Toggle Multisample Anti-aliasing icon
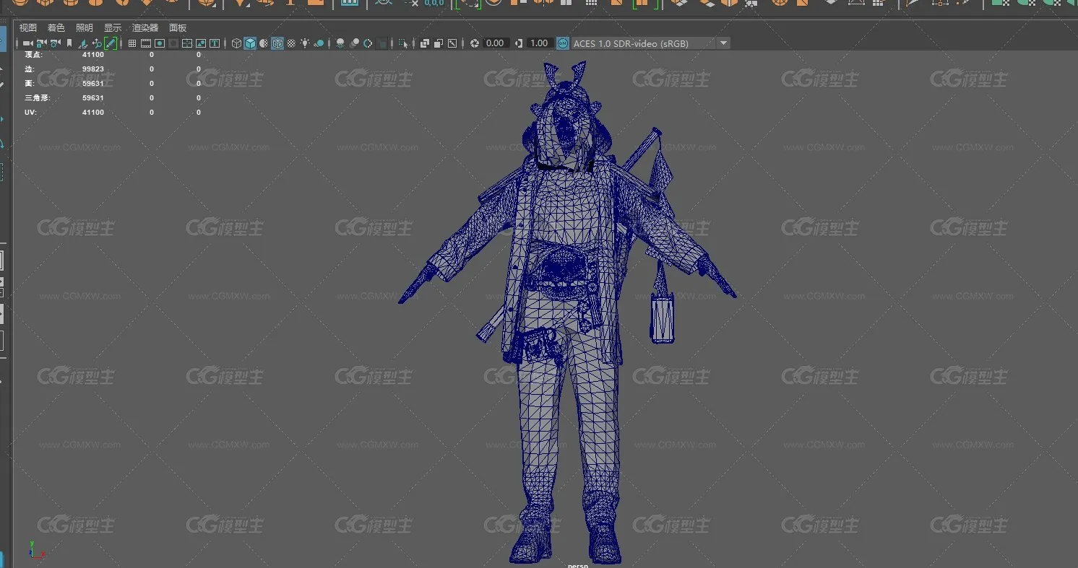This screenshot has width=1078, height=568. [368, 43]
